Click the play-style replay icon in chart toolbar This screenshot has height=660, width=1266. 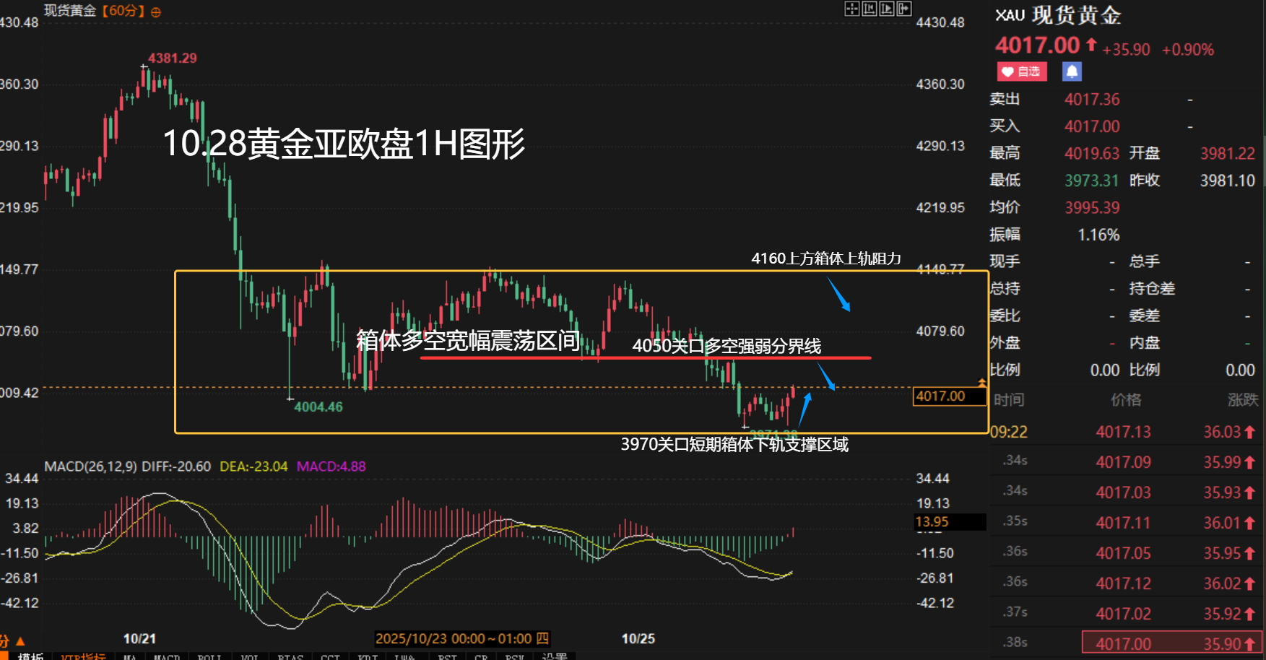[887, 9]
